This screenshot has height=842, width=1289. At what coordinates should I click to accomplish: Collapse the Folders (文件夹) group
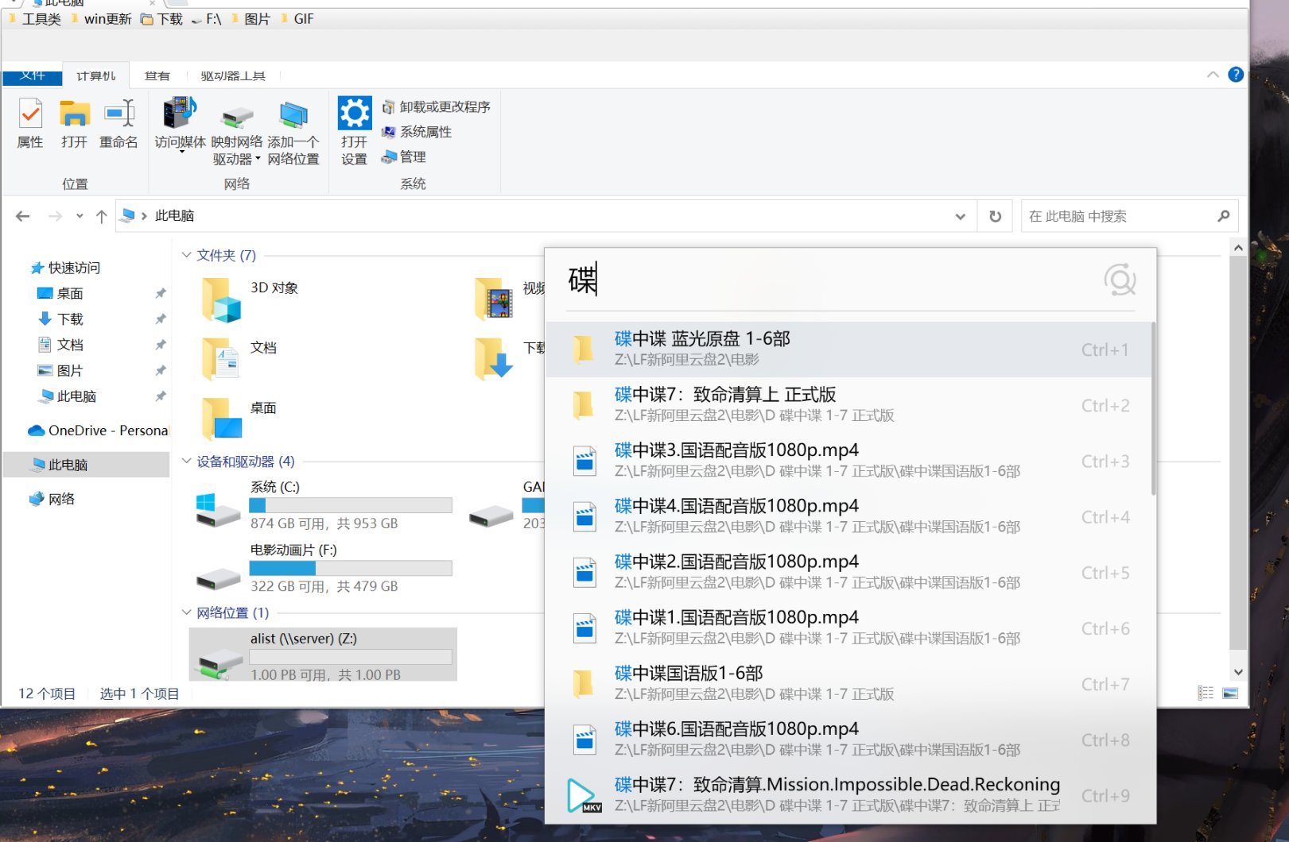coord(187,255)
